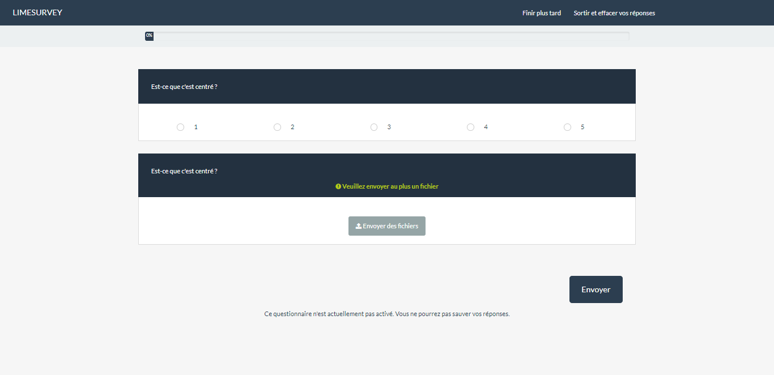The image size is (774, 375).
Task: Click the survey progress bar track
Action: pos(391,36)
